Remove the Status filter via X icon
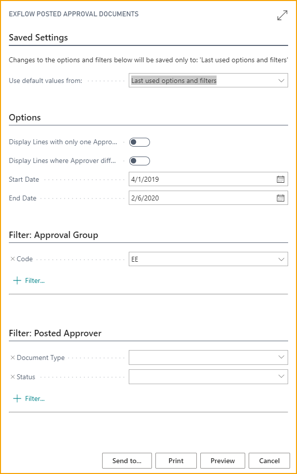This screenshot has height=474, width=297. (x=13, y=377)
